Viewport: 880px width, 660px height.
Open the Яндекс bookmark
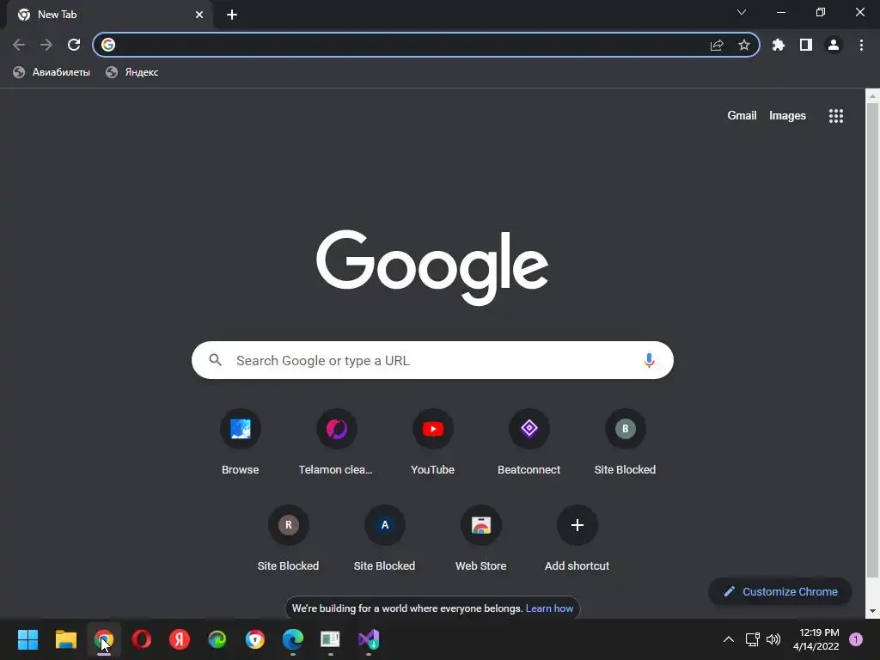132,72
